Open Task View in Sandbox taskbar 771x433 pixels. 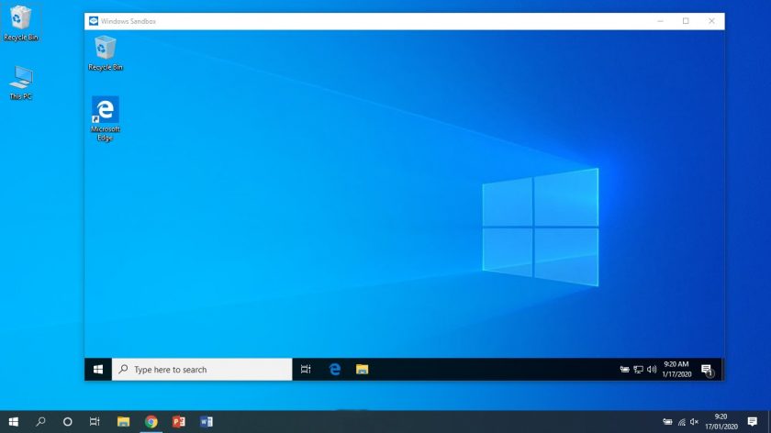coord(306,369)
